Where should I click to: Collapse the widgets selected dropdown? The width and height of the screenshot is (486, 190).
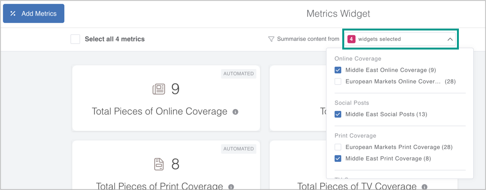[x=400, y=40]
